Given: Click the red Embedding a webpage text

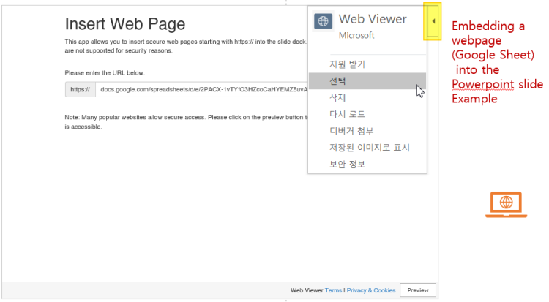Looking at the screenshot, I should point(497,62).
